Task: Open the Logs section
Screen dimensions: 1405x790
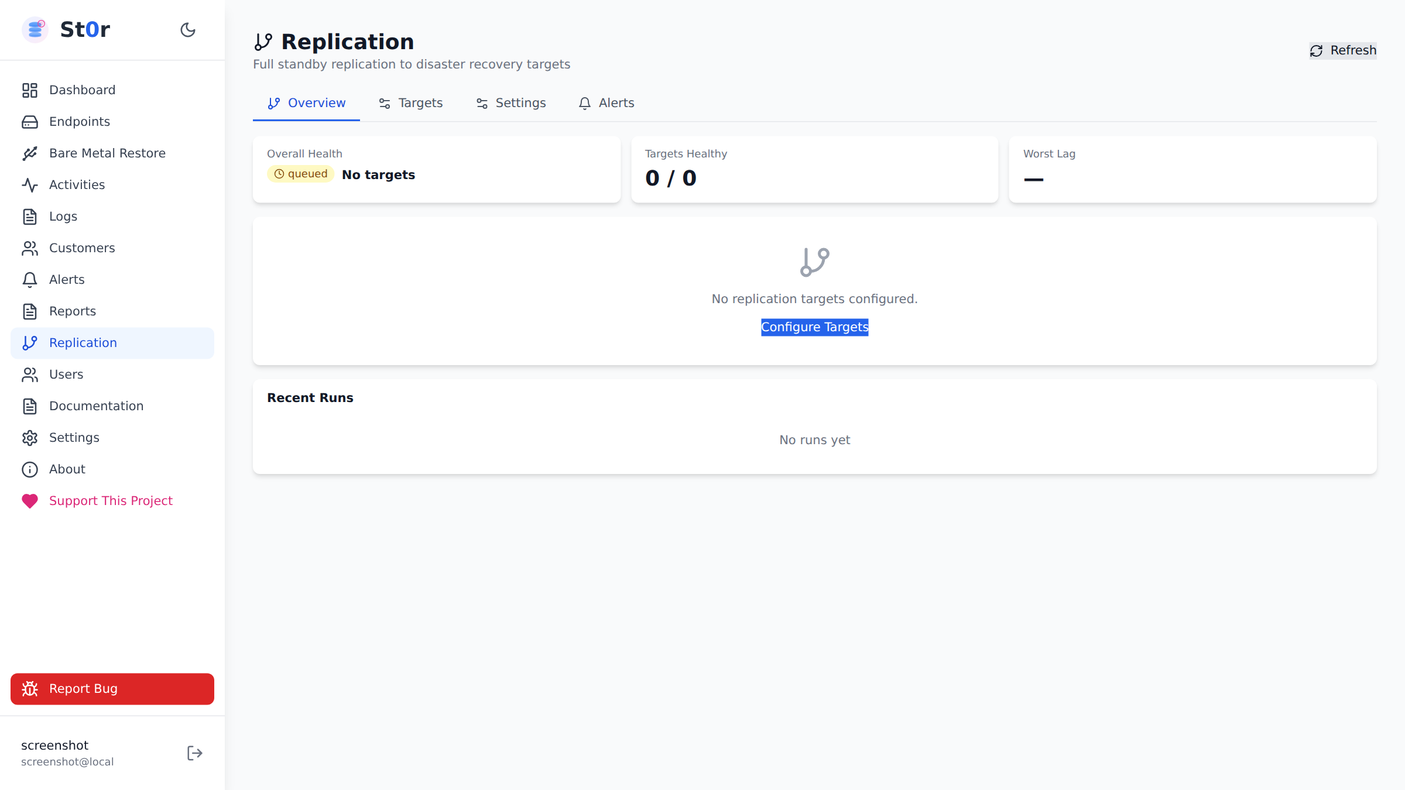Action: tap(63, 217)
